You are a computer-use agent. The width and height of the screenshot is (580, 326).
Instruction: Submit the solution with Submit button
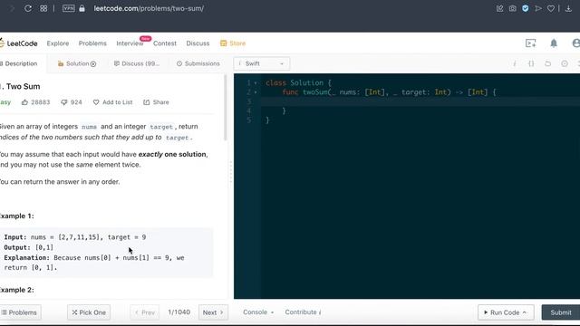(x=561, y=312)
